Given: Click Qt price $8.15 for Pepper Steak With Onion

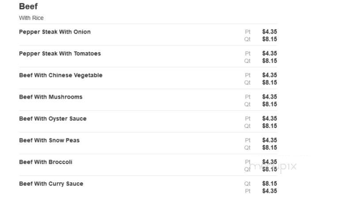Looking at the screenshot, I should click(x=269, y=39).
